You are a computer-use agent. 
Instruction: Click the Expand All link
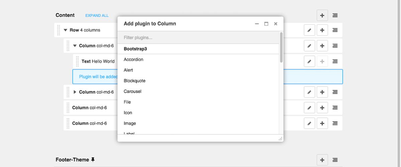pos(97,15)
